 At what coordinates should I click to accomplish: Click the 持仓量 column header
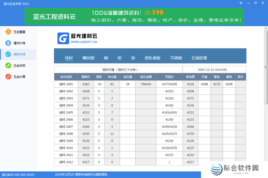[x=112, y=77]
